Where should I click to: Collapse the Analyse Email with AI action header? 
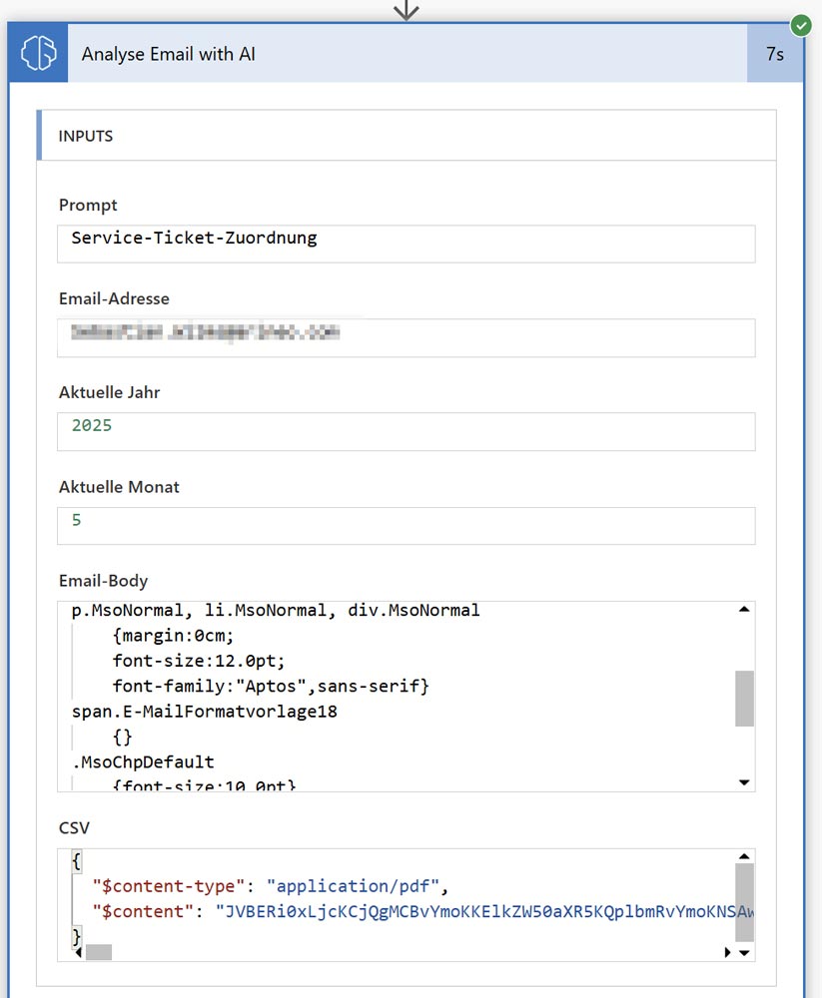pyautogui.click(x=400, y=54)
